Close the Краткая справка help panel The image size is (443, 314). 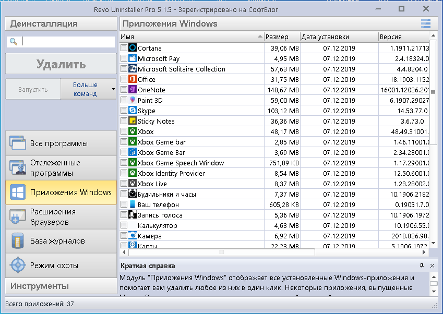tap(432, 265)
